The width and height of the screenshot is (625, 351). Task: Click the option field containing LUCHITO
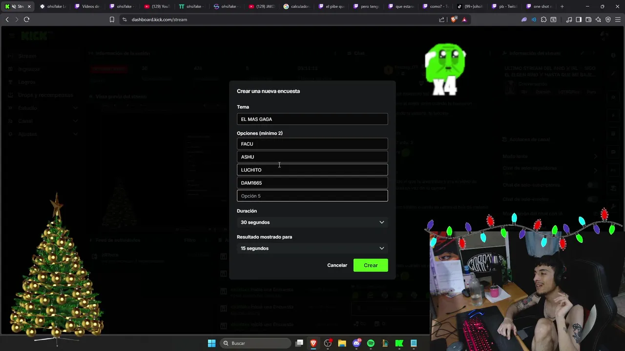click(312, 170)
